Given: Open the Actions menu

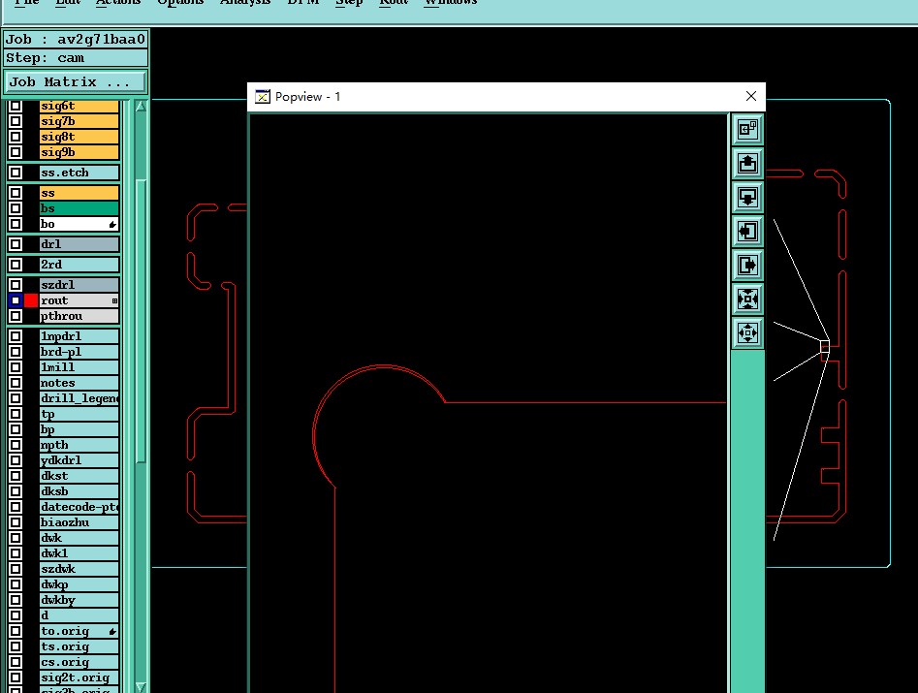Looking at the screenshot, I should (x=118, y=2).
